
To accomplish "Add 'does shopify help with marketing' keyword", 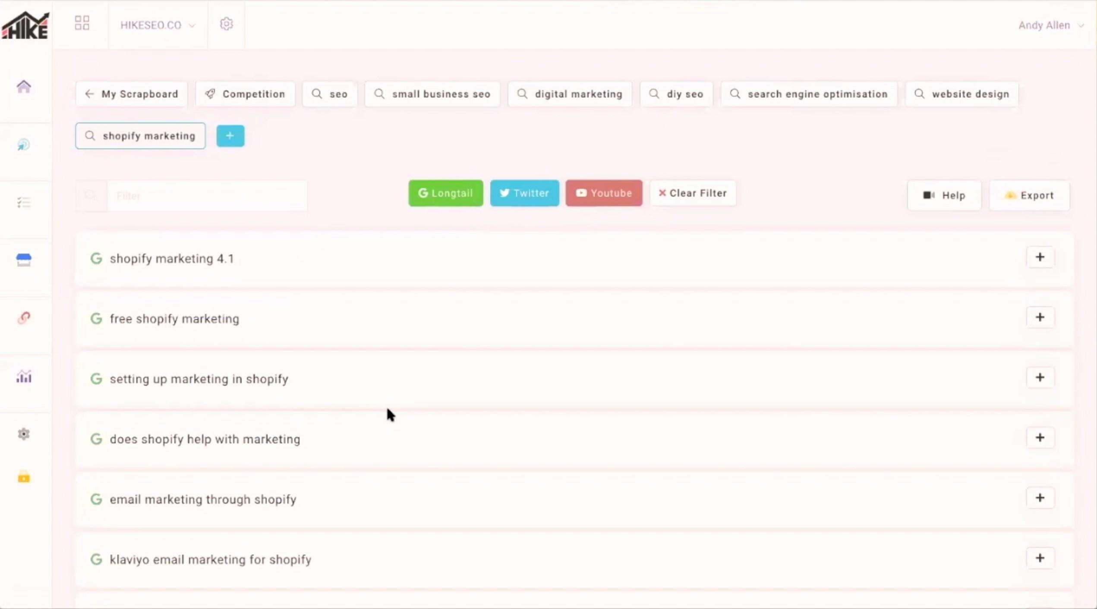I will click(x=1040, y=438).
